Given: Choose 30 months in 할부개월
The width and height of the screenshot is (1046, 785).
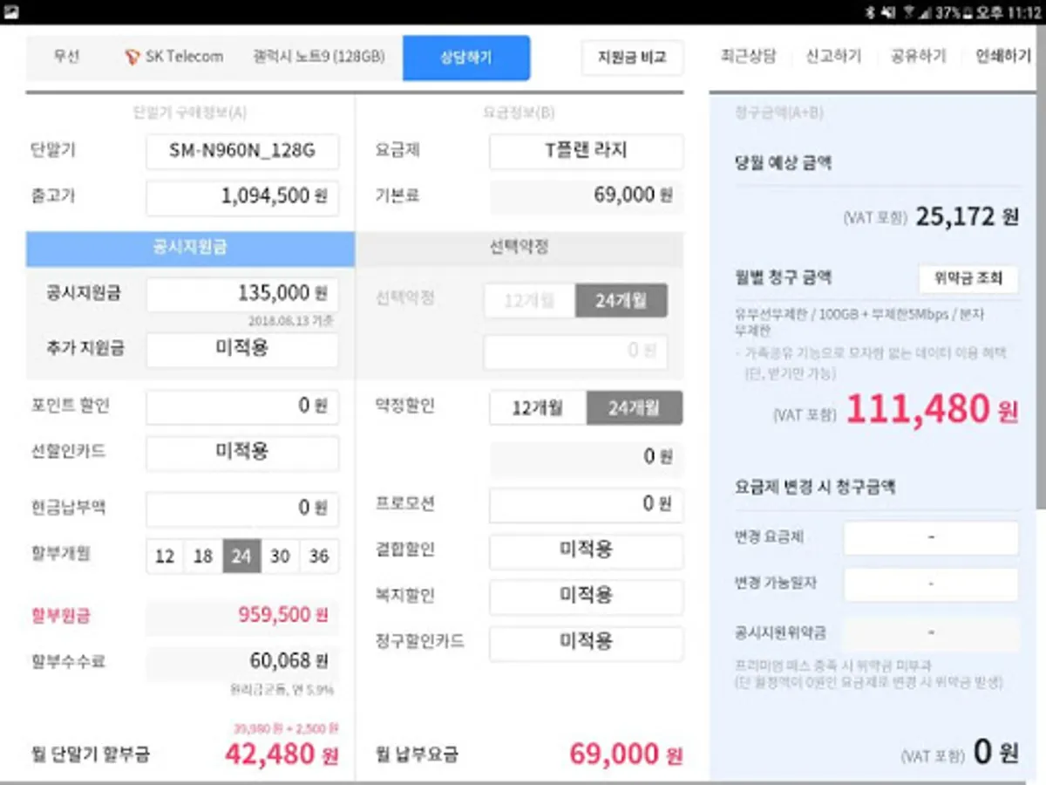Looking at the screenshot, I should [x=280, y=556].
